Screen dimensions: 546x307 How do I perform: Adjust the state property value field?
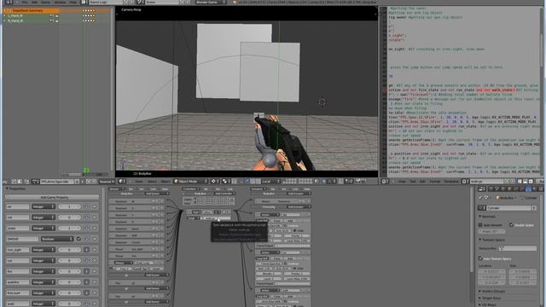[69, 228]
